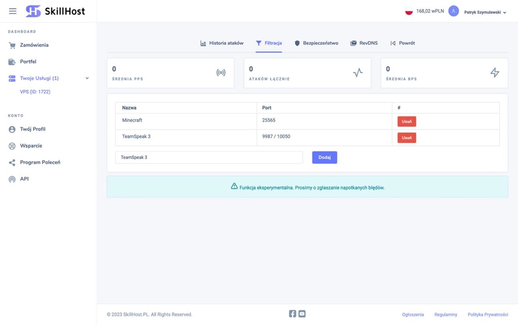
Task: Switch to the RevDNS tab
Action: click(x=364, y=43)
